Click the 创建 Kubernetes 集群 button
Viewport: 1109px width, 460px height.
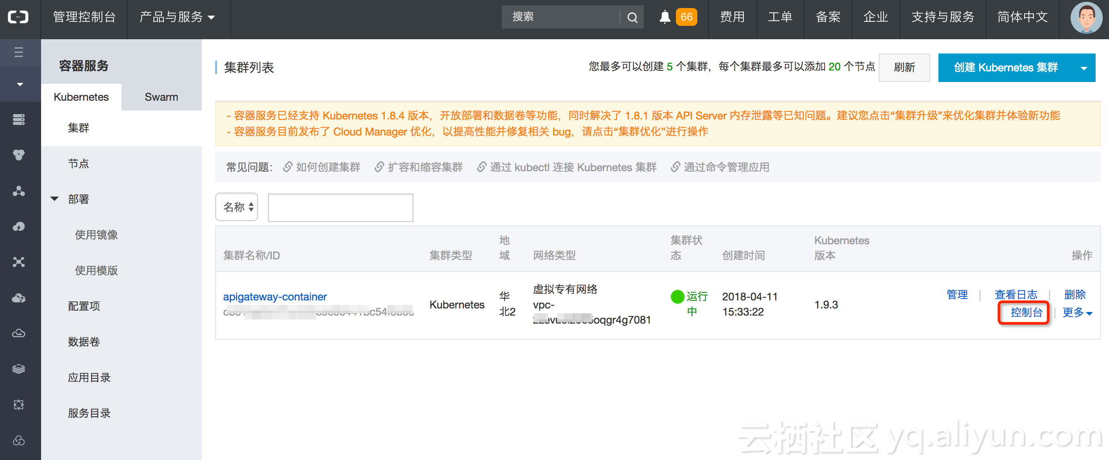1005,67
